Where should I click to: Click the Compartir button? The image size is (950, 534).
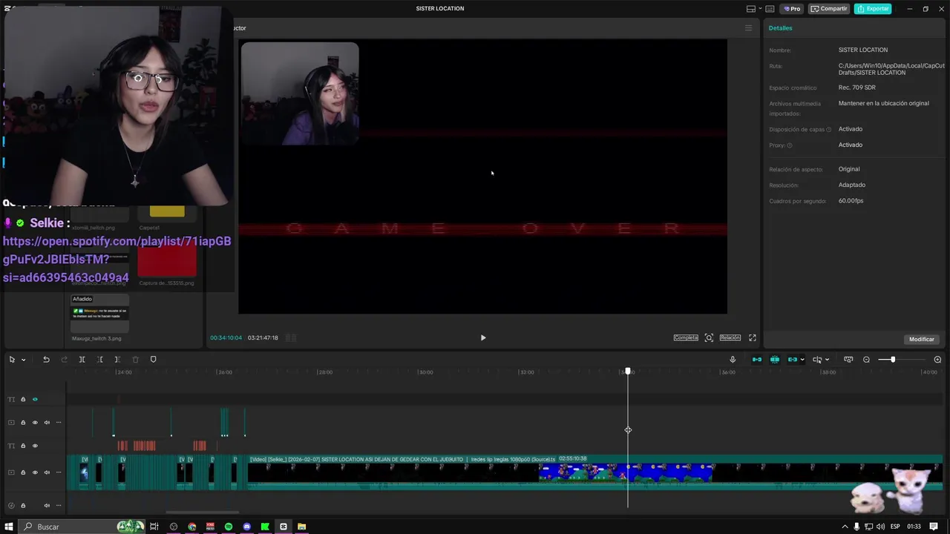pos(829,9)
